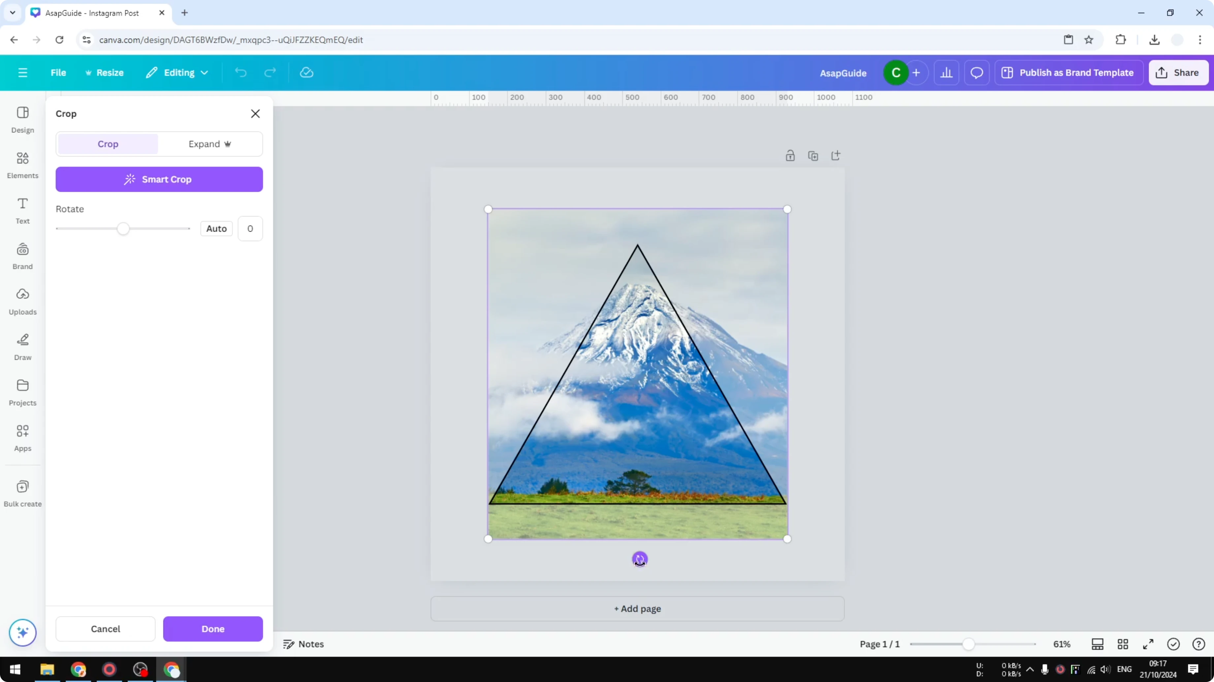Image resolution: width=1214 pixels, height=682 pixels.
Task: Select the Design panel in the sidebar
Action: (22, 119)
